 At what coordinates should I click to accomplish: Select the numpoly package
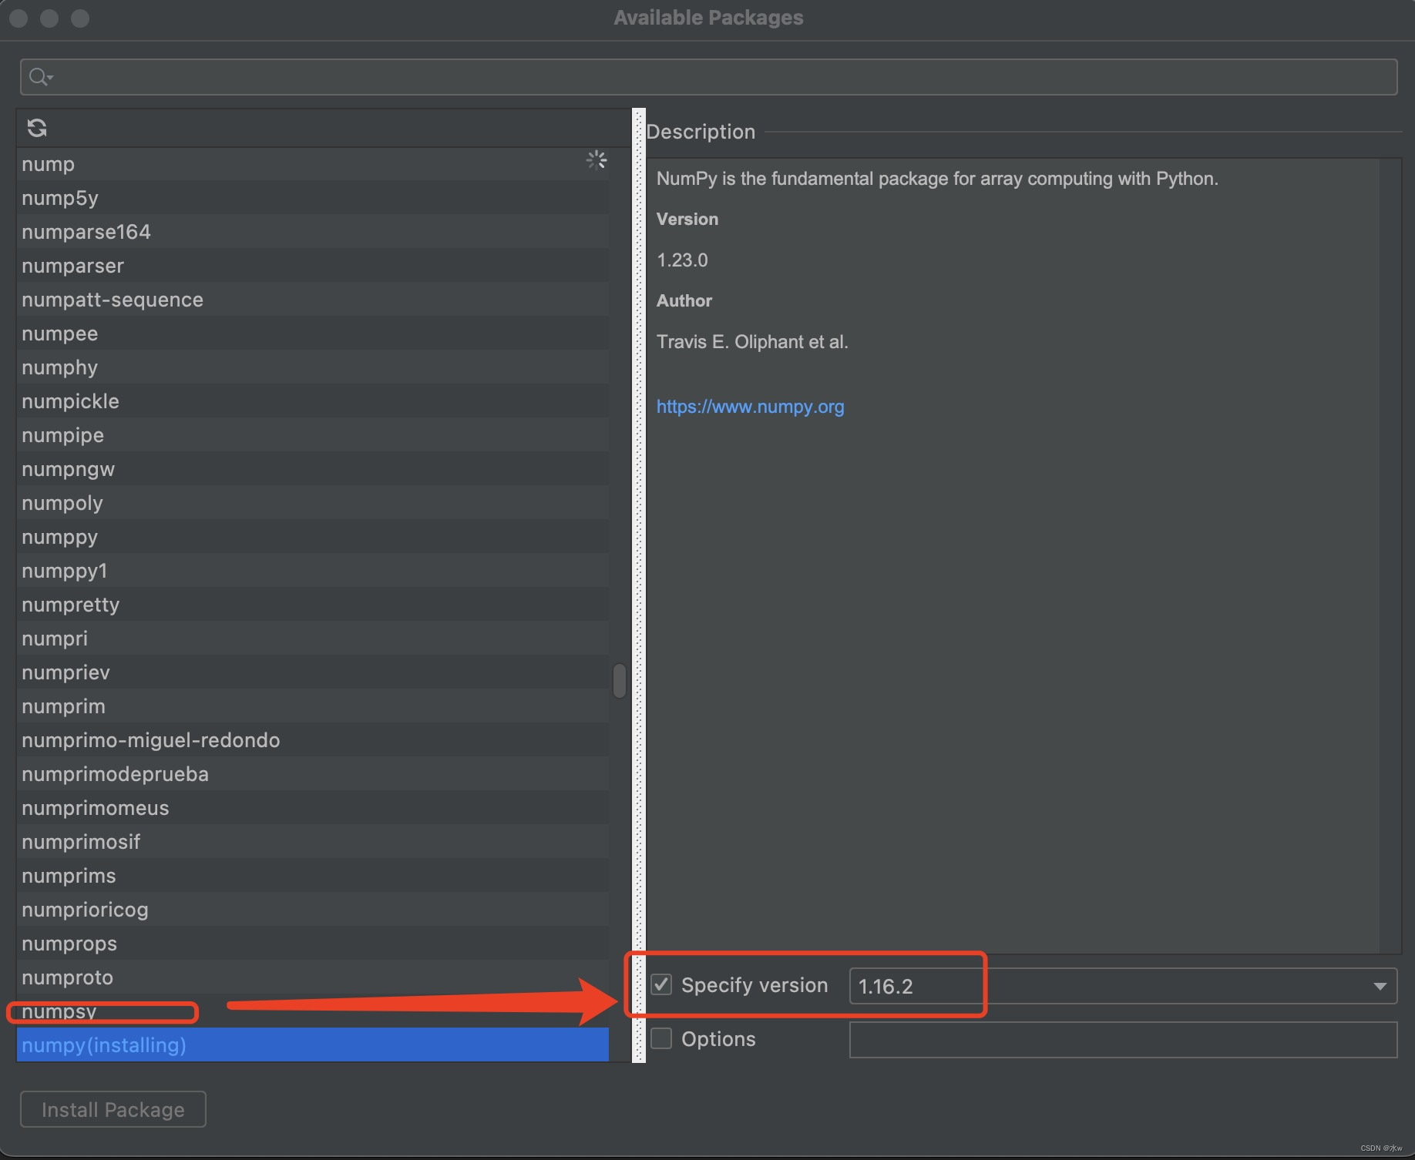pyautogui.click(x=312, y=503)
